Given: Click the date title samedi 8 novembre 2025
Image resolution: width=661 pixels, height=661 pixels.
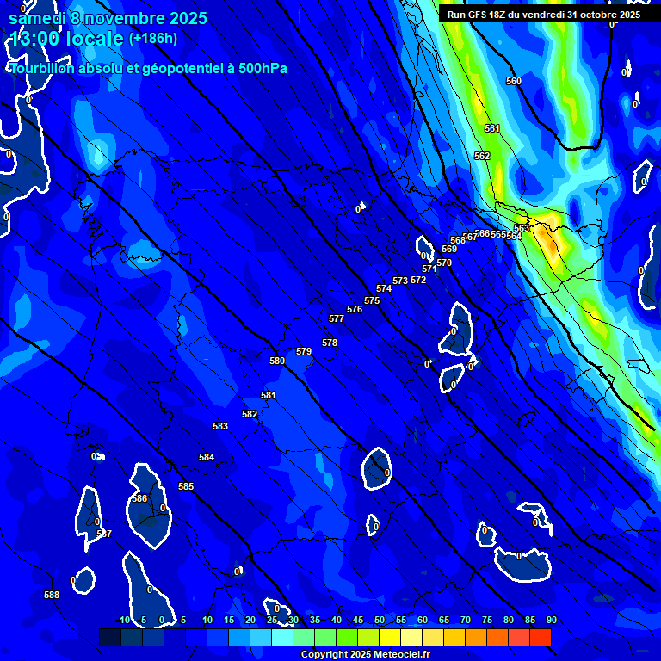Looking at the screenshot, I should [108, 18].
